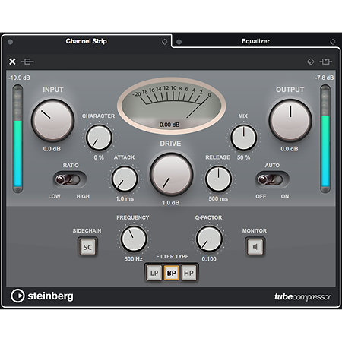Click the INPUT gain knob
The height and width of the screenshot is (342, 342).
tap(52, 120)
